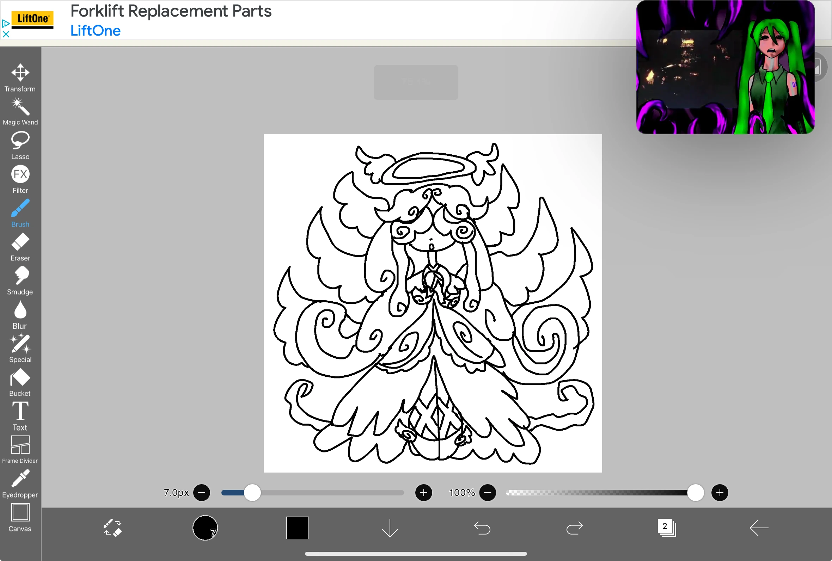
Task: Undo the last stroke
Action: pyautogui.click(x=481, y=528)
